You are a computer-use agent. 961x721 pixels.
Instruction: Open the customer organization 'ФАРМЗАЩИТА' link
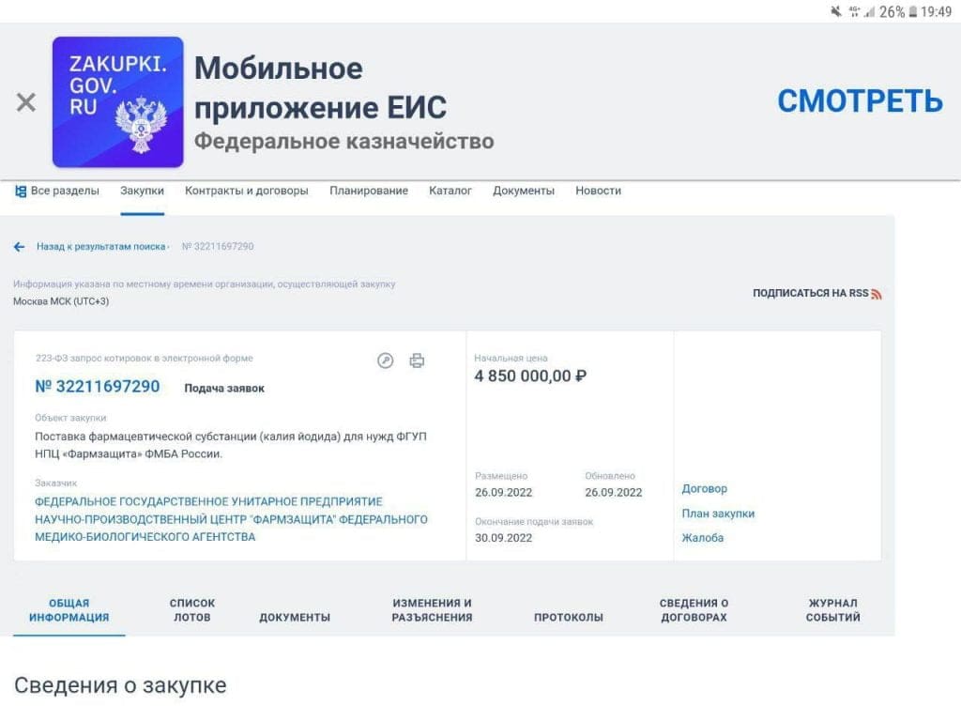(231, 519)
